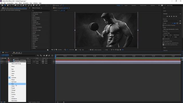Open the Composition menu
The image size is (183, 103).
pos(10,3)
